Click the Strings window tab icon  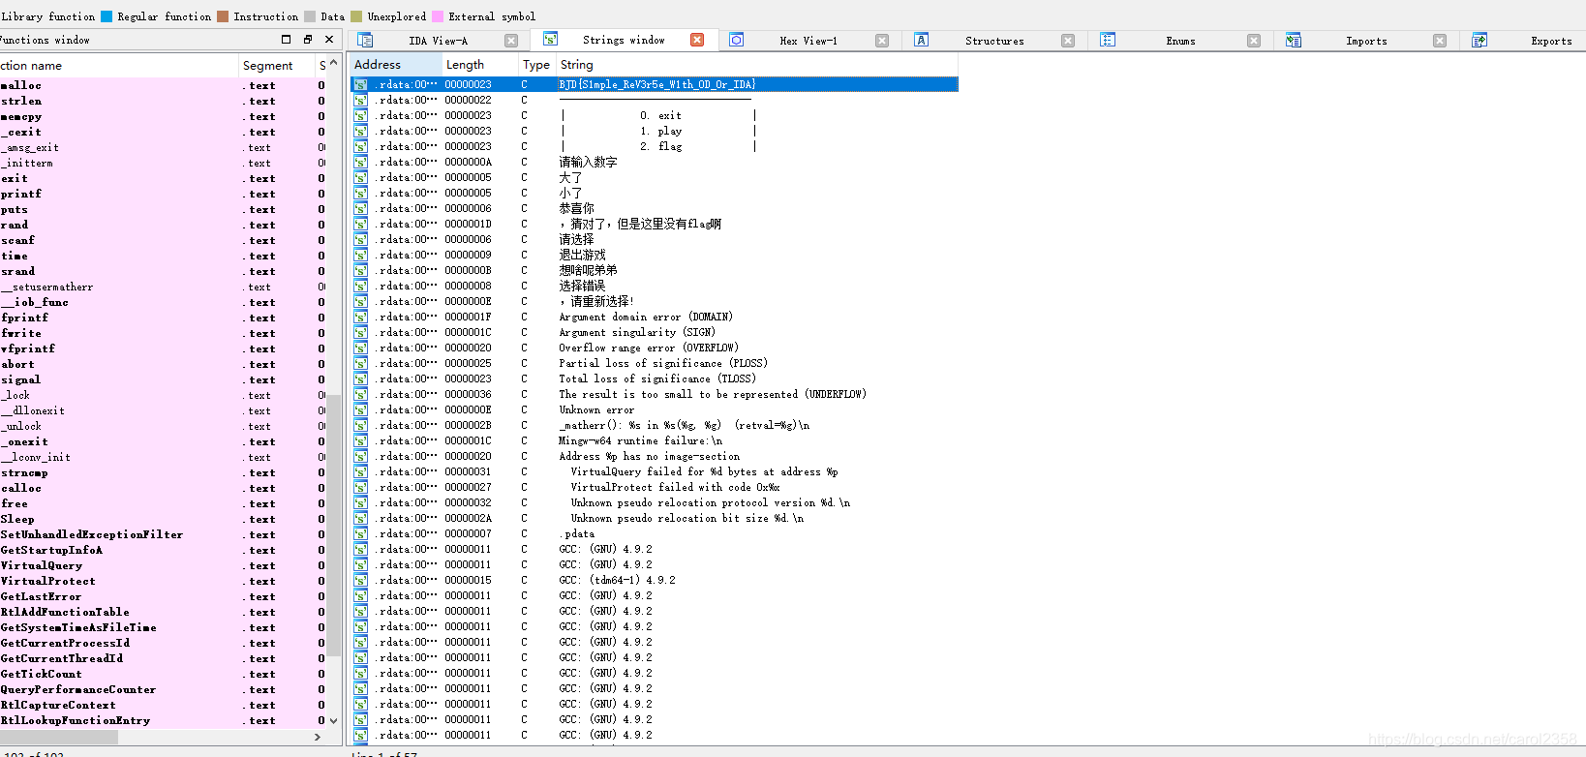[x=550, y=39]
